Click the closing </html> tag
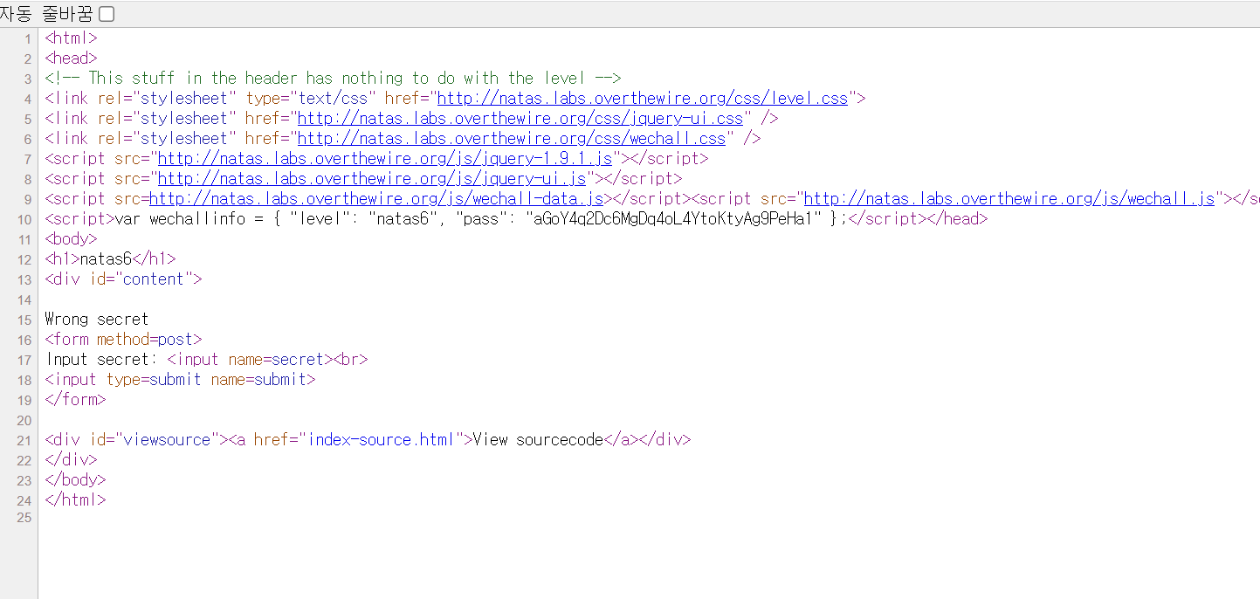 (75, 499)
